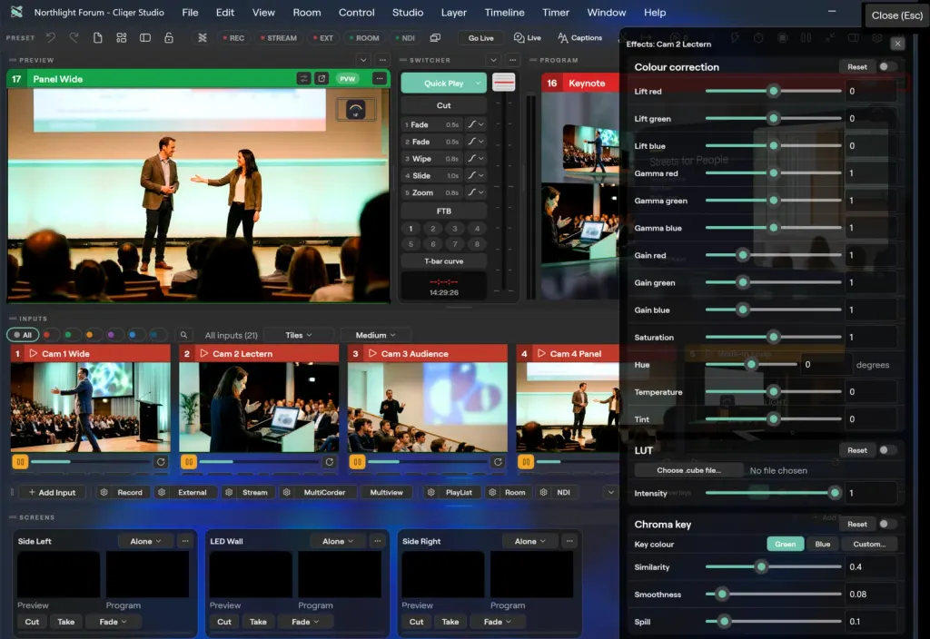Adjust the LUT Intensity slider
The width and height of the screenshot is (930, 639).
click(774, 493)
